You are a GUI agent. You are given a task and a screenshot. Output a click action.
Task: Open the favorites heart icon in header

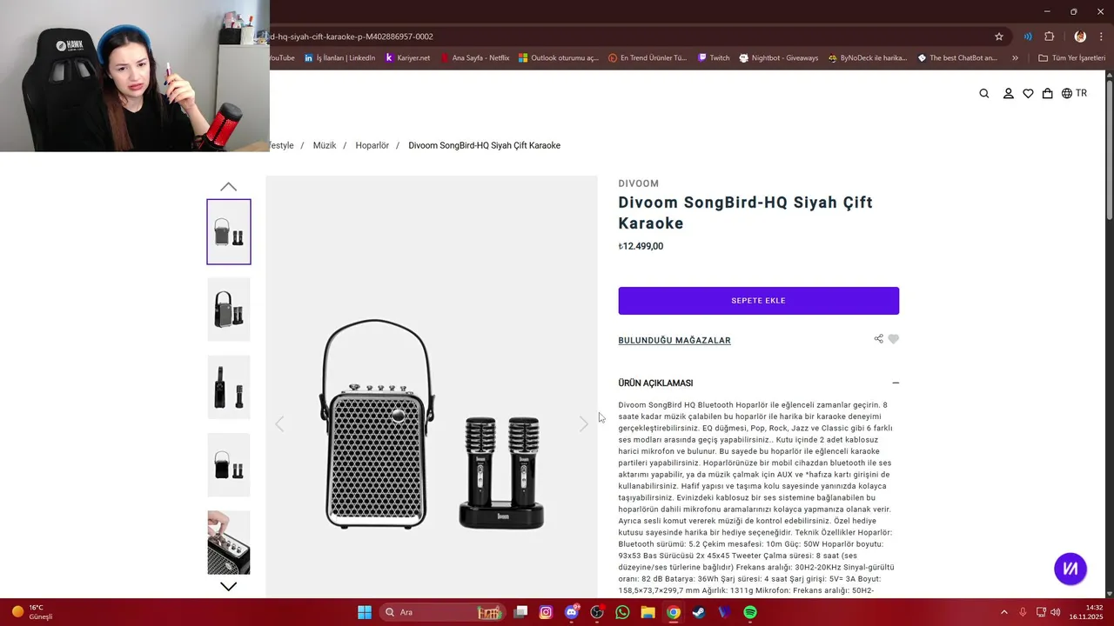coord(1028,94)
